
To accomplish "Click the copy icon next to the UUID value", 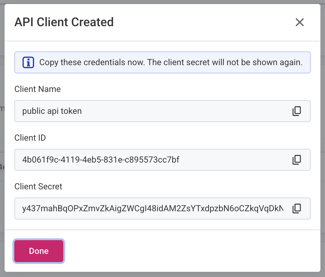I will [x=297, y=160].
